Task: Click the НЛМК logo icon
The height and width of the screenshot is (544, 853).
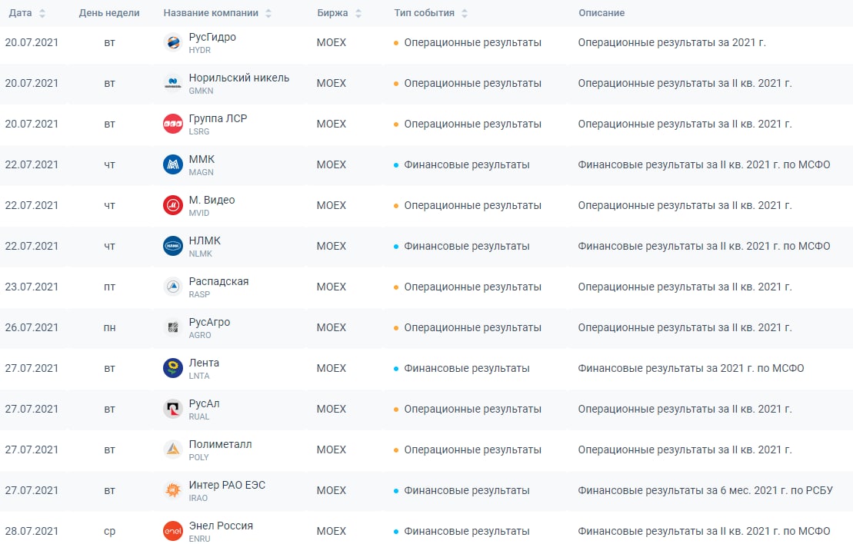Action: coord(173,246)
